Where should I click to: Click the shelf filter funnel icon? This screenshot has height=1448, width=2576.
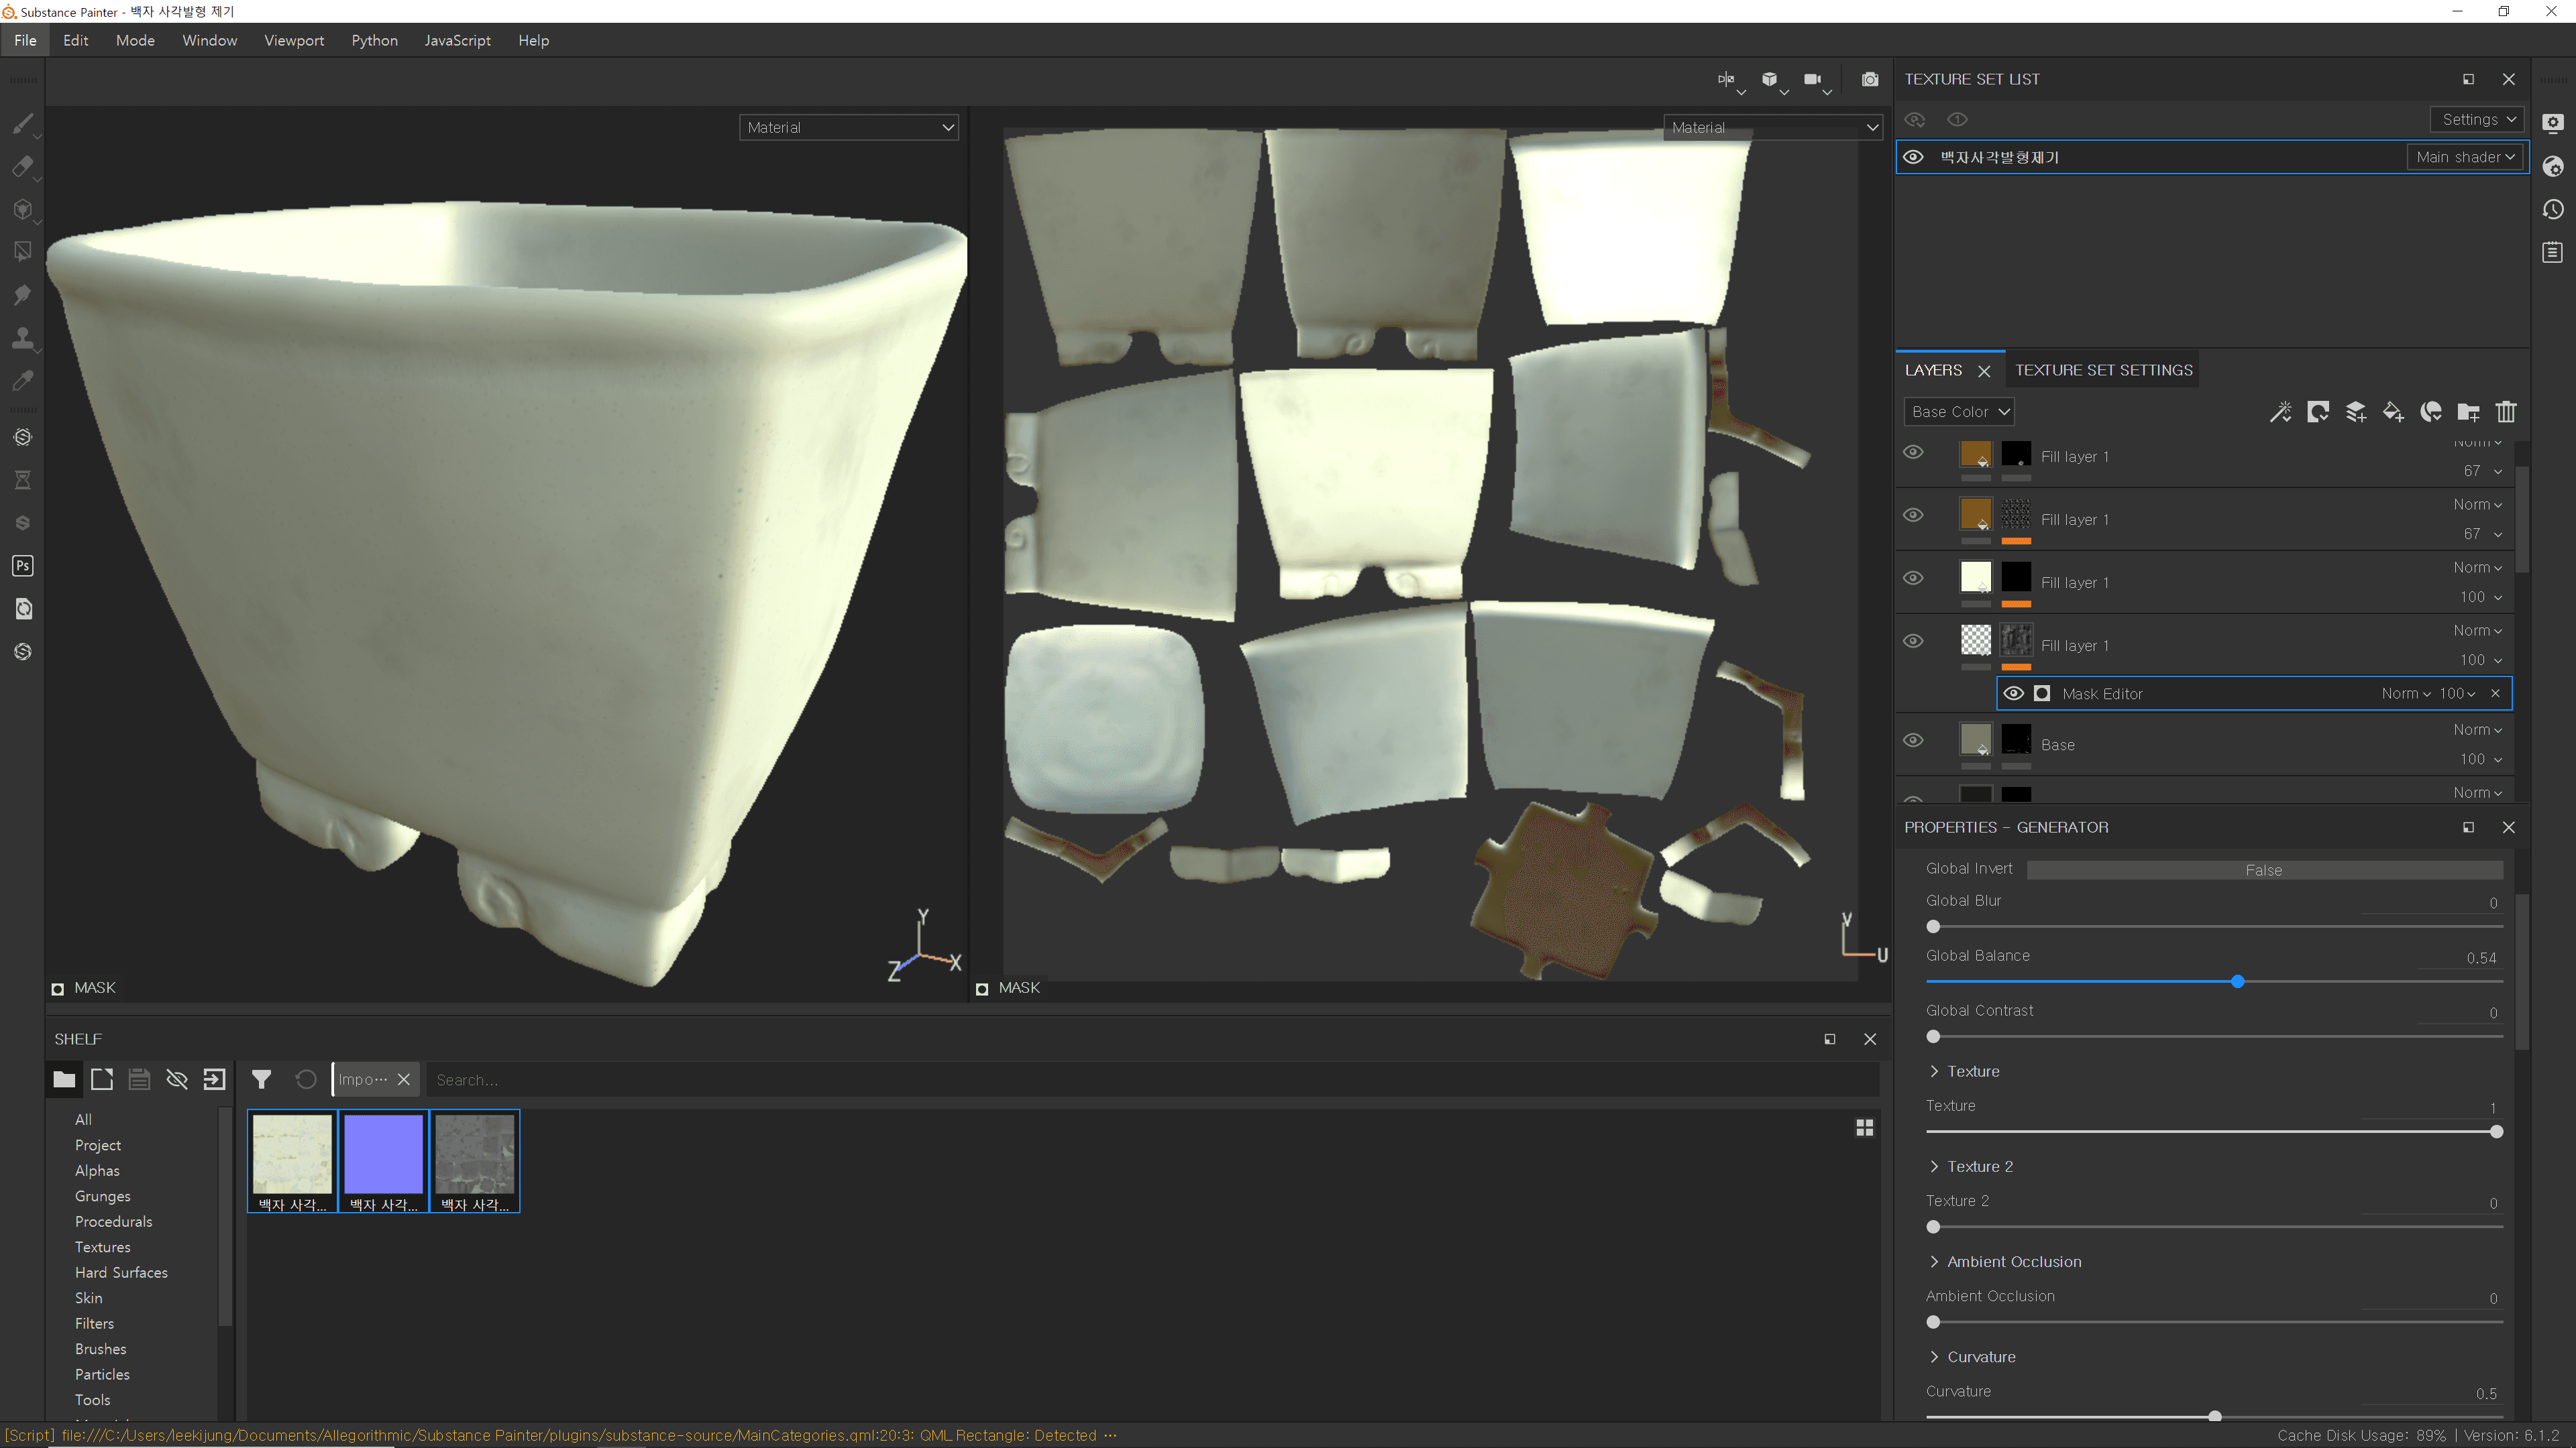[x=261, y=1079]
